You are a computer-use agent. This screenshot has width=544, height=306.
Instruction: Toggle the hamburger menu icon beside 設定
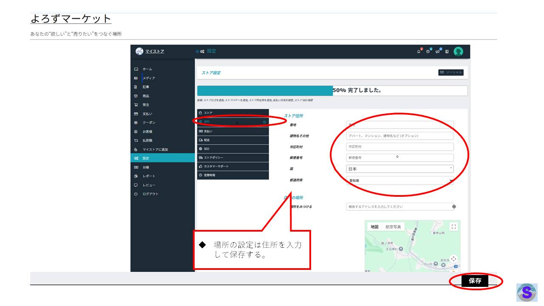(197, 51)
